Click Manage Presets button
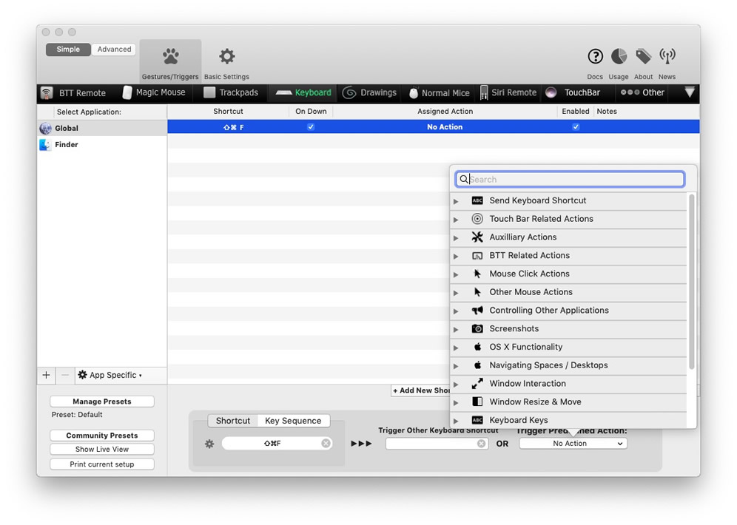 click(102, 402)
